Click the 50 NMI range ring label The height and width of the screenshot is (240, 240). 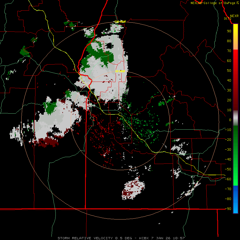(x=120, y=71)
